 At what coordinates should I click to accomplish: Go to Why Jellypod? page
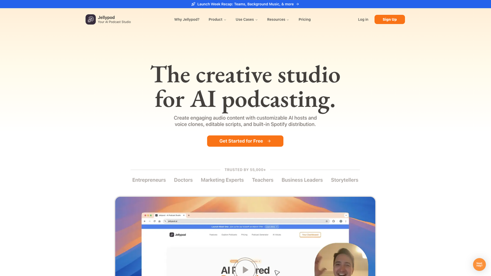[187, 20]
